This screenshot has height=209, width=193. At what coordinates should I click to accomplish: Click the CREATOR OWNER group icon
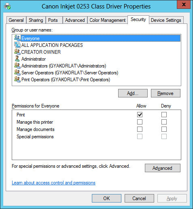point(17,52)
